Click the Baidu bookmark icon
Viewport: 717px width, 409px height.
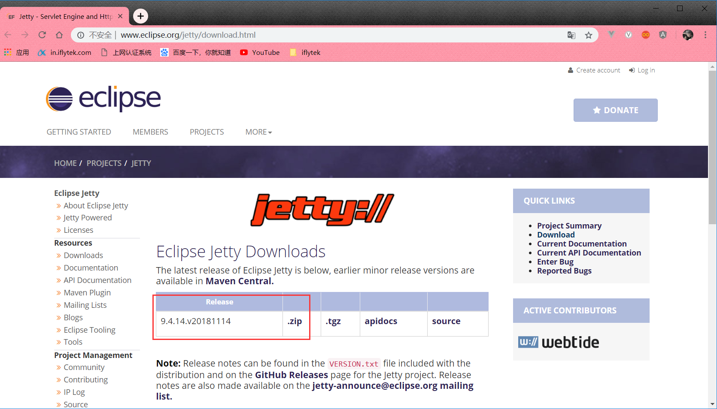point(164,52)
